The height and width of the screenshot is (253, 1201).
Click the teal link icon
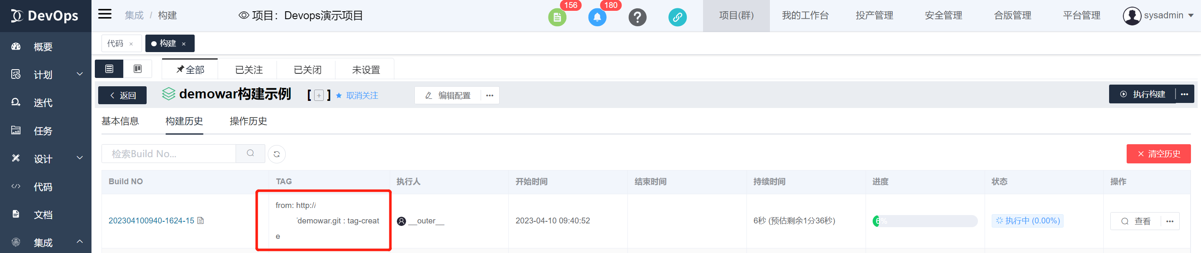point(678,17)
